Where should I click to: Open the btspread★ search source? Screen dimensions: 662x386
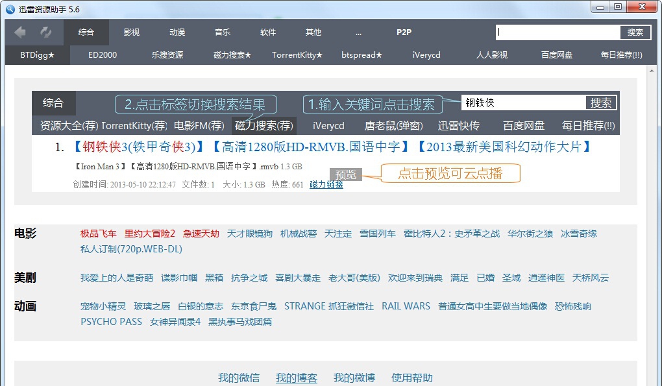click(362, 55)
